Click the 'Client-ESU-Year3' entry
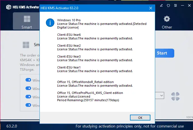The image size is (193, 130). [x=69, y=56]
